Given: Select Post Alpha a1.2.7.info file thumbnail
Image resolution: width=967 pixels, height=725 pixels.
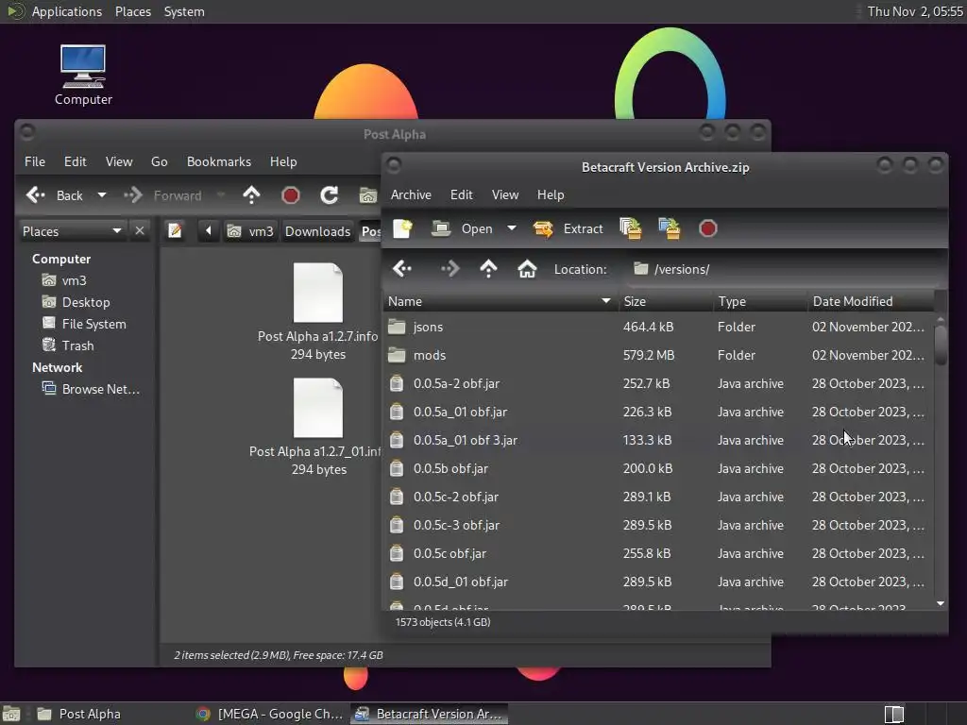Looking at the screenshot, I should pos(317,293).
